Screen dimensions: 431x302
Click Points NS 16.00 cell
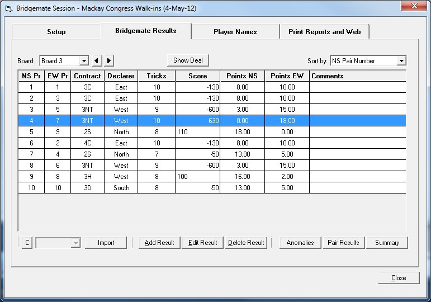point(242,177)
